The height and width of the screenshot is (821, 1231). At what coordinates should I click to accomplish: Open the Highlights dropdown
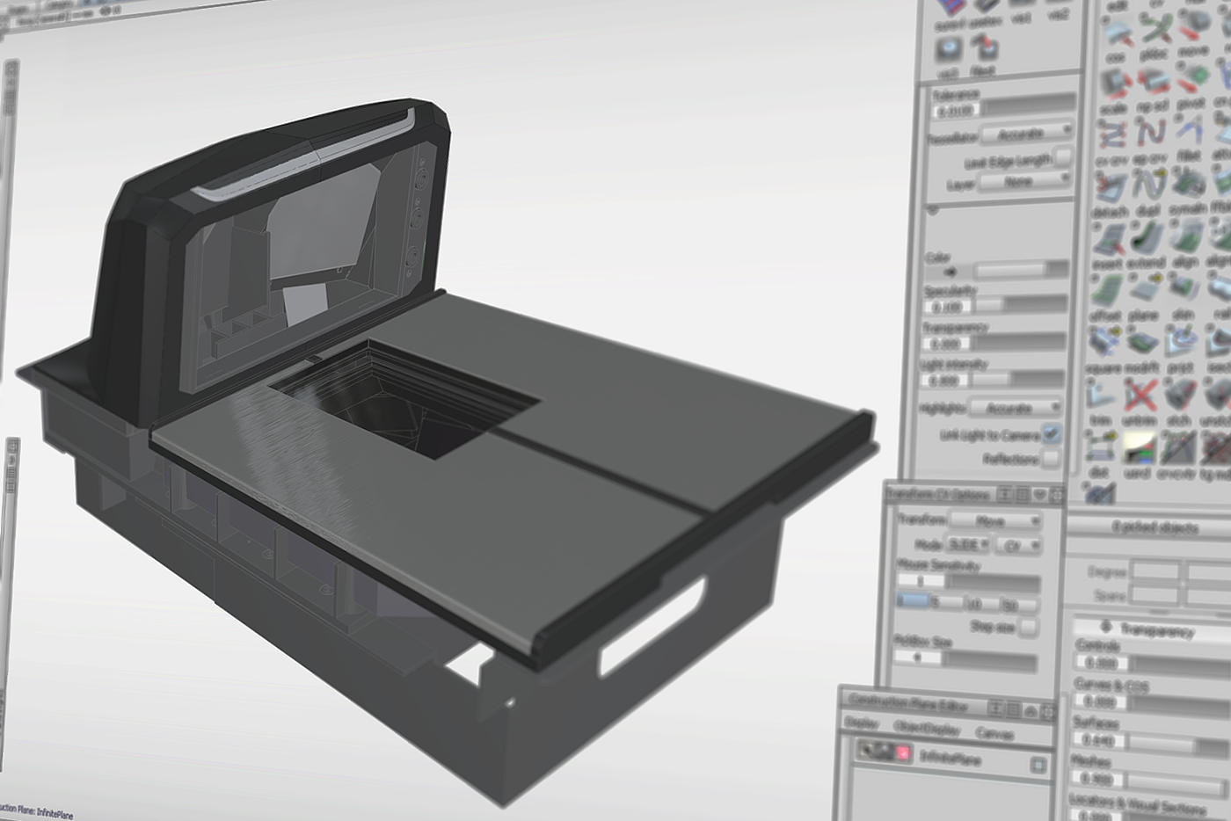coord(1015,408)
